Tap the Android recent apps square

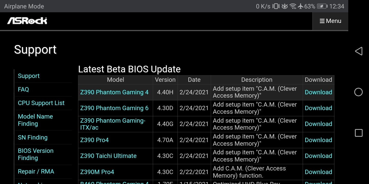click(358, 133)
